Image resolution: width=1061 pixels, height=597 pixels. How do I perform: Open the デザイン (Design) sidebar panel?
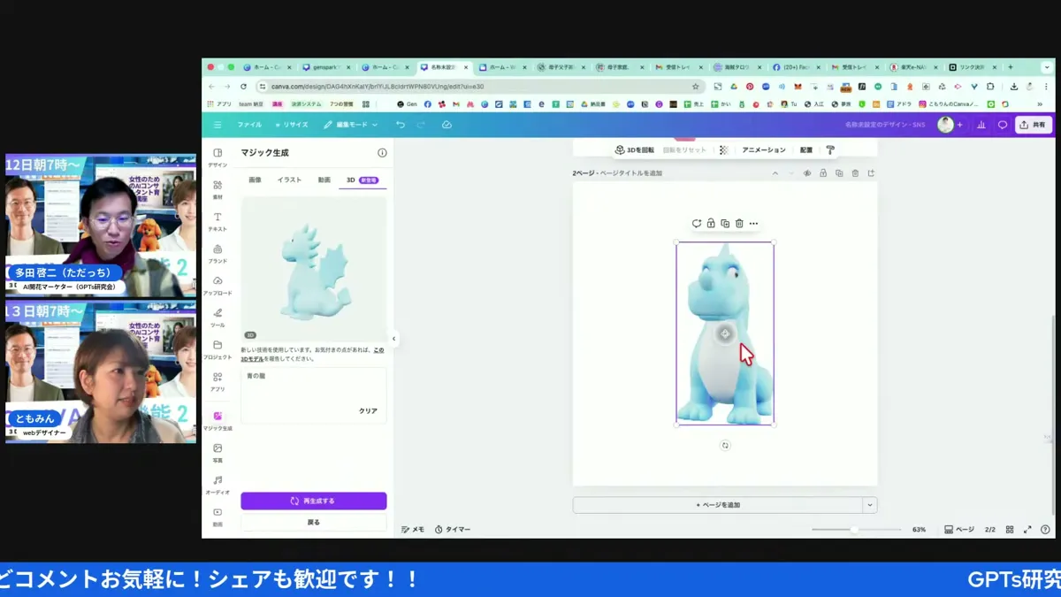218,157
